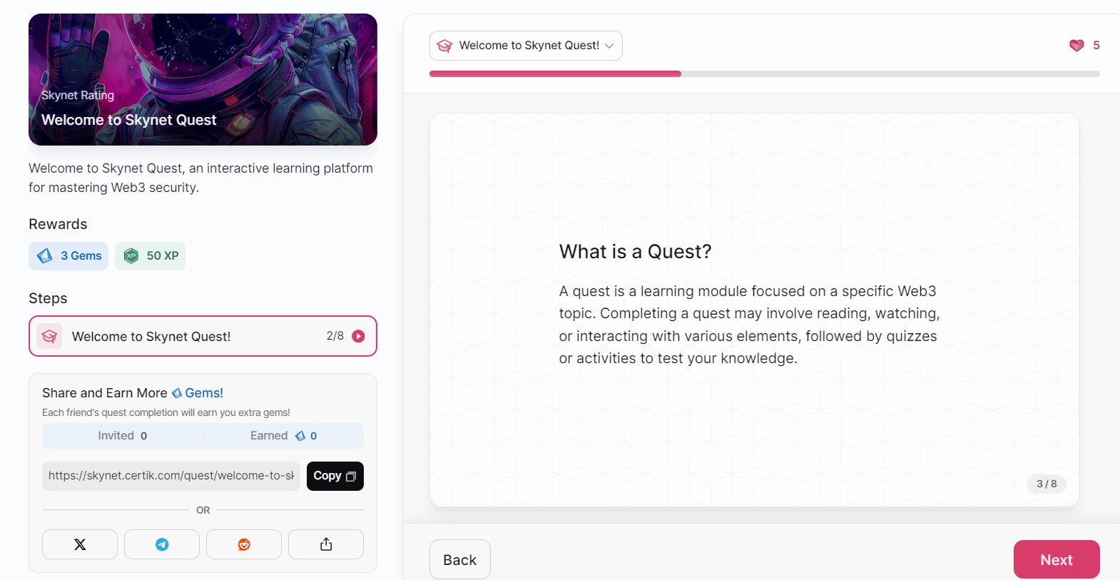Click the 3/8 page indicator

coord(1047,484)
